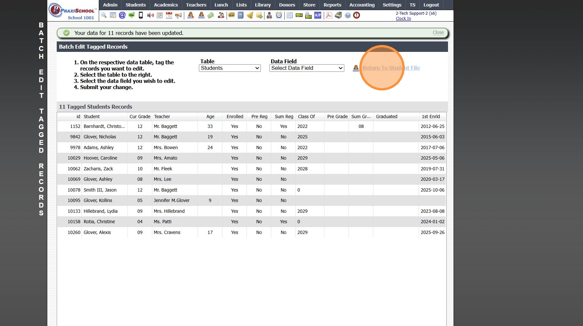Viewport: 583px width, 326px height.
Task: Open the Lunch menu
Action: coord(221,5)
